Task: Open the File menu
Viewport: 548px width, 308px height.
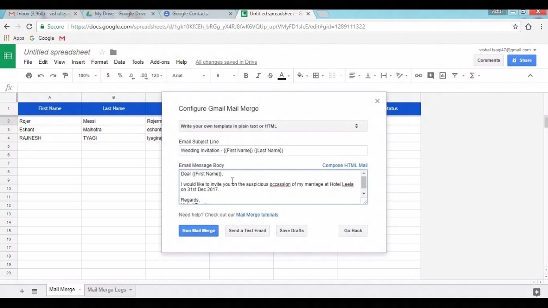Action: click(x=28, y=62)
